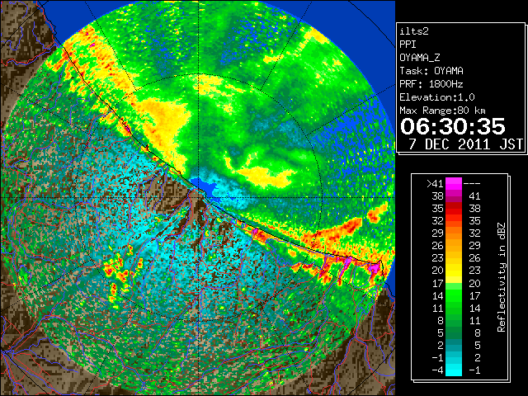
Task: Click the '41' legend value in the right column
Action: pos(474,196)
